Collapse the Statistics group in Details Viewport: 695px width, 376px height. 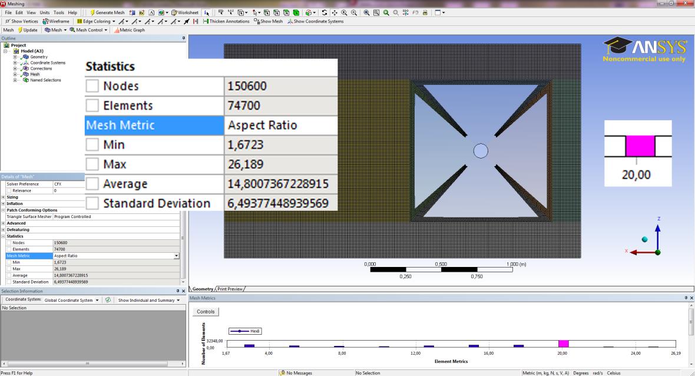click(3, 236)
